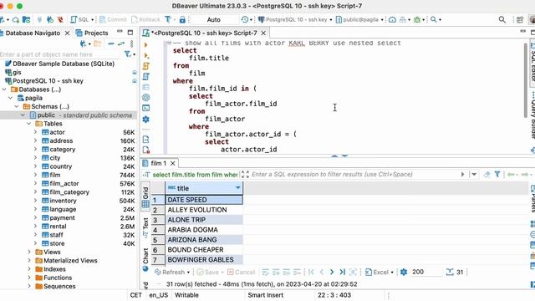Image resolution: width=535 pixels, height=301 pixels.
Task: Open the editor settings gear in left gutter
Action: click(145, 119)
